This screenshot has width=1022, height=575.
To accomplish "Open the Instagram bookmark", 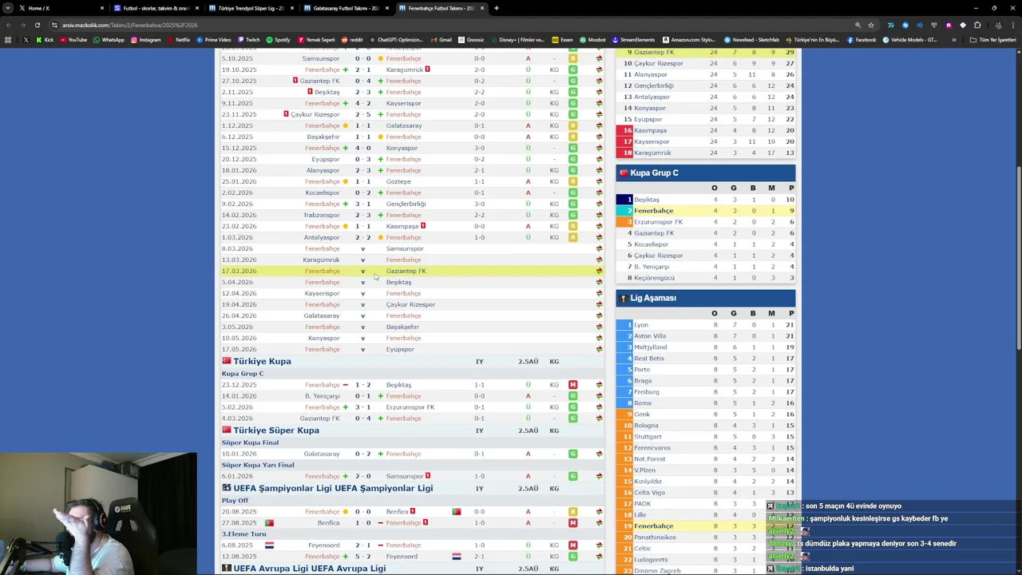I will tap(145, 40).
